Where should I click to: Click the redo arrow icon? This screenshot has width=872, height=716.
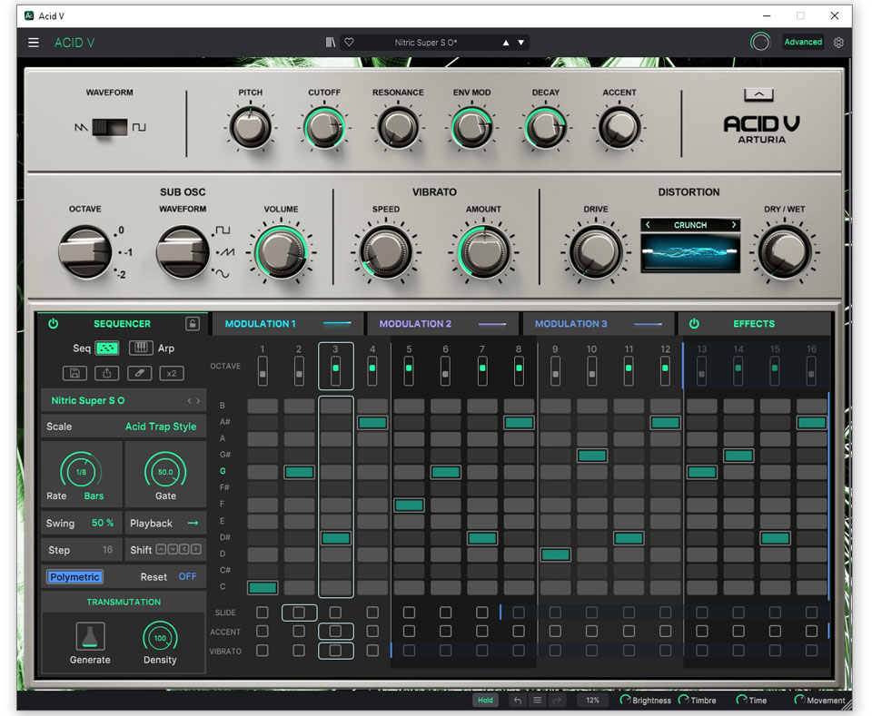[556, 701]
